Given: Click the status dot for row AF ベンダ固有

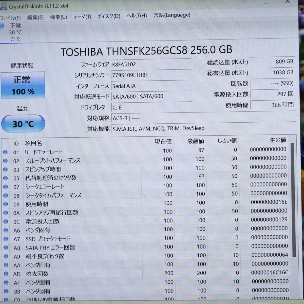Looking at the screenshot, I should click(6, 283).
